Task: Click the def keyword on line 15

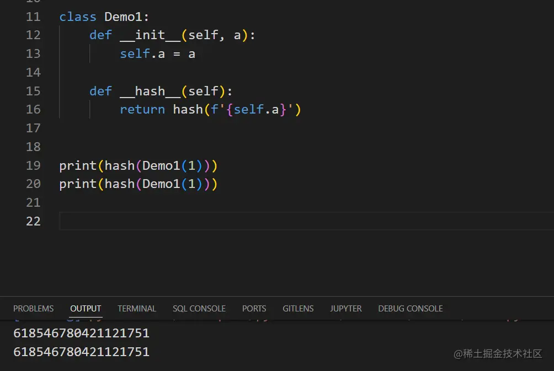Action: 100,92
